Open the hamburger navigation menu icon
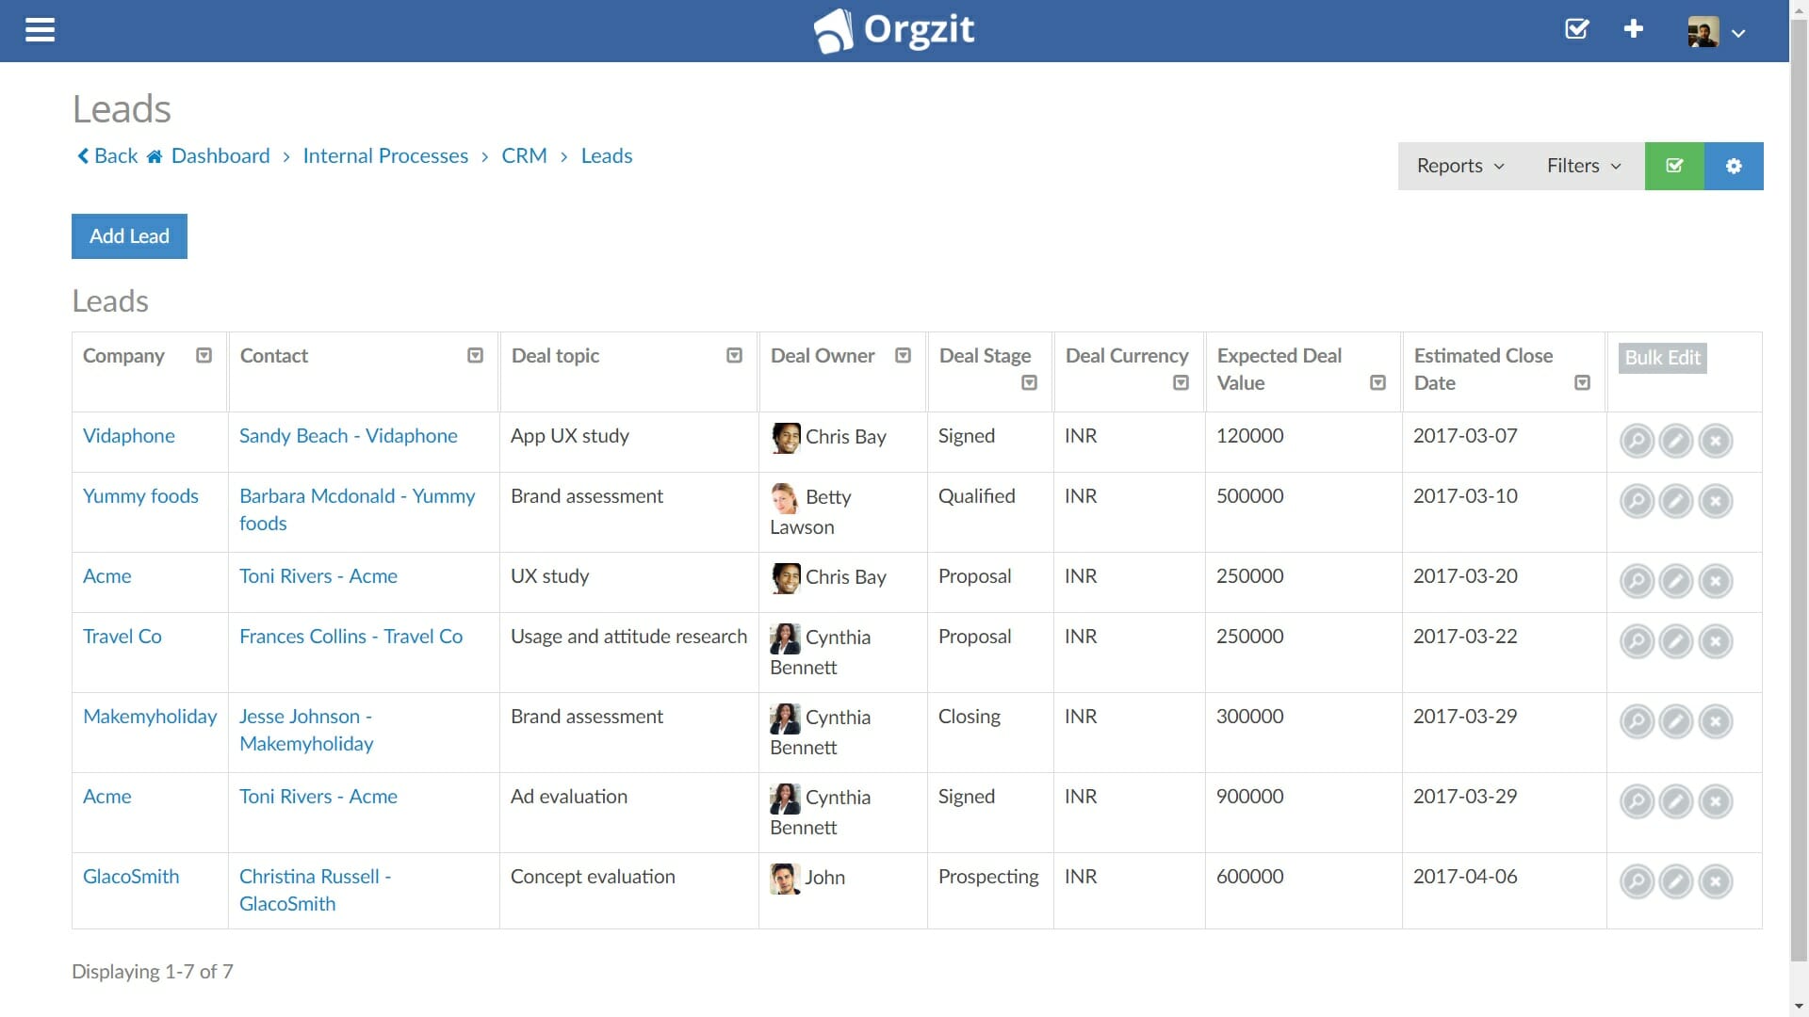 (x=40, y=29)
